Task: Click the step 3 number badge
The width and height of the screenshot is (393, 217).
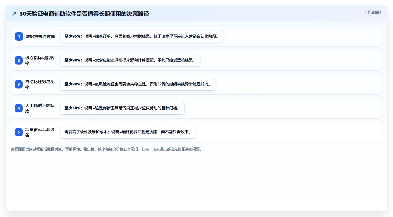Action: 19,84
